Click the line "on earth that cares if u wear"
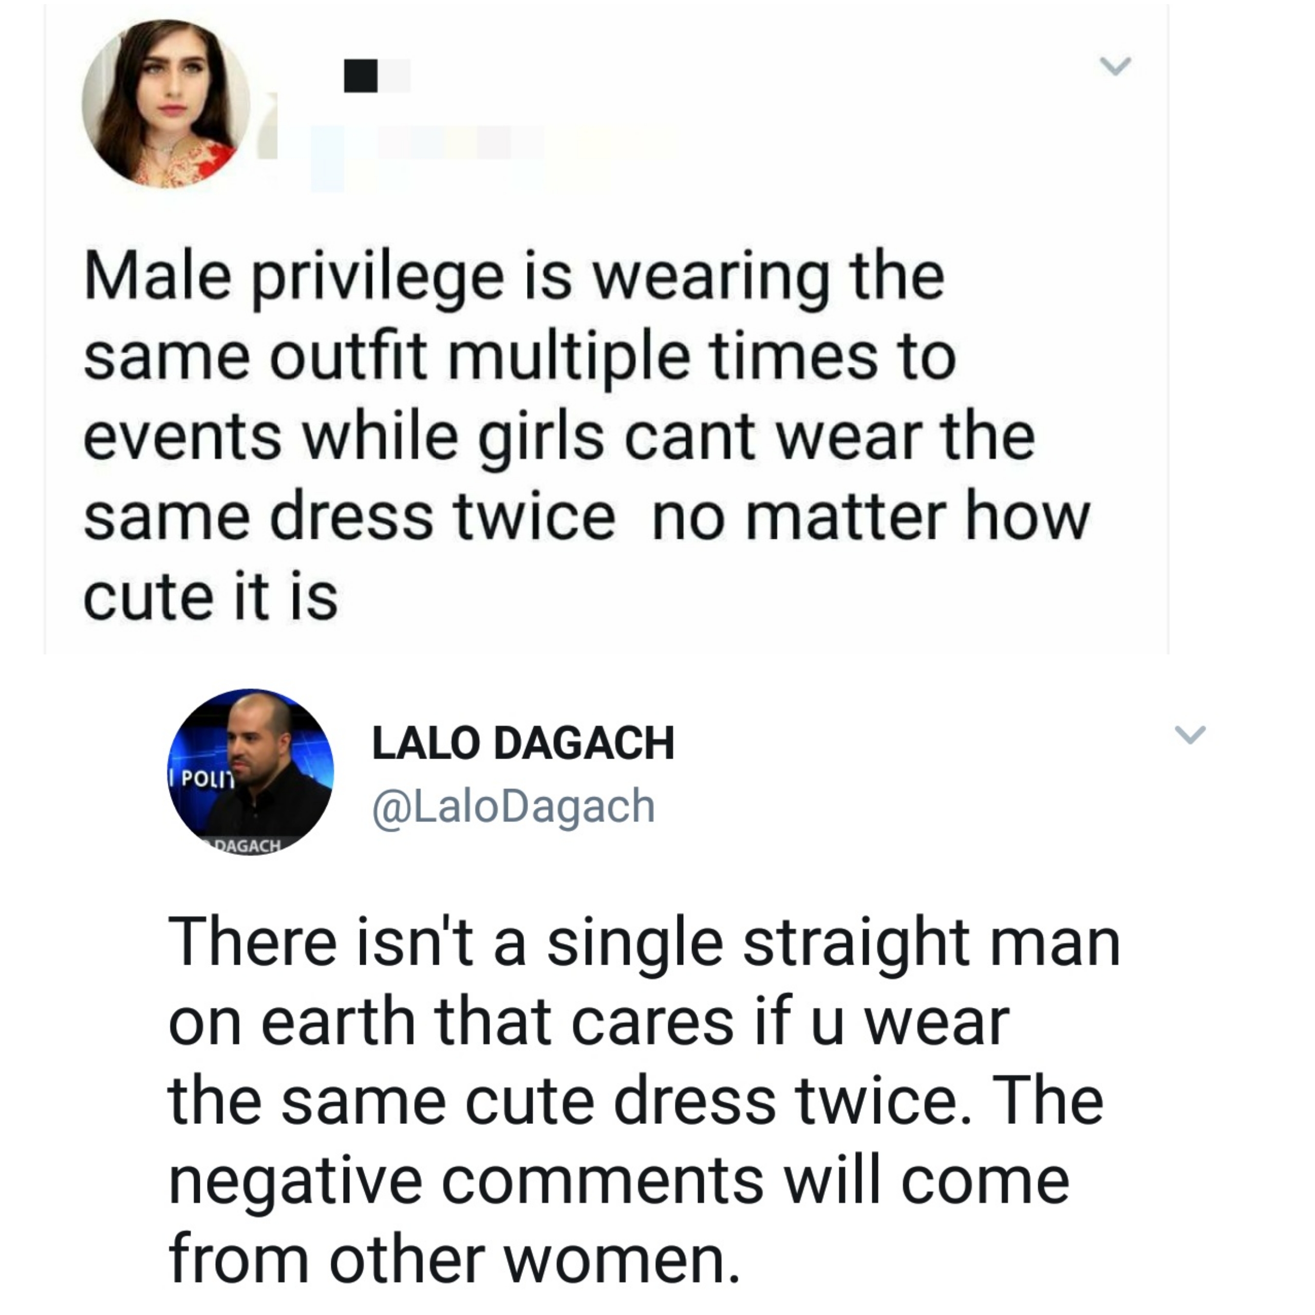This screenshot has height=1315, width=1315. coord(588,1024)
